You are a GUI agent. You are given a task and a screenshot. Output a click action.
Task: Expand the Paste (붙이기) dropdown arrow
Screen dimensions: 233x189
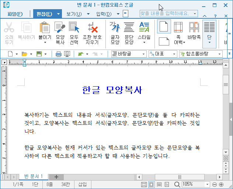point(45,43)
